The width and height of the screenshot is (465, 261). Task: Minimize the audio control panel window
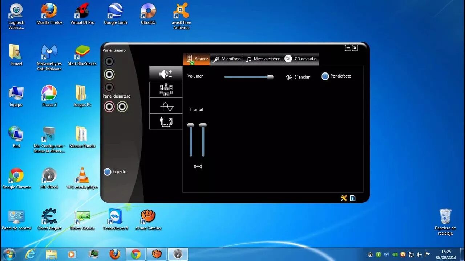pos(348,48)
